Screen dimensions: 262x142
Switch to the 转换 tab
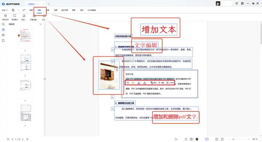[74, 10]
